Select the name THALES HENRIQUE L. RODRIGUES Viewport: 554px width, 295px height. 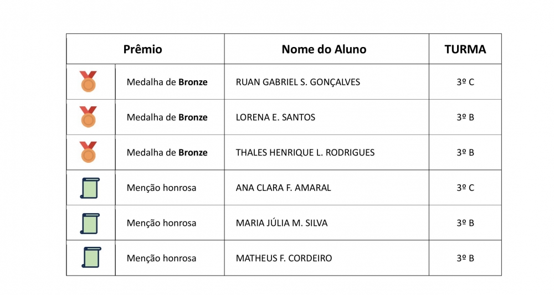click(305, 153)
